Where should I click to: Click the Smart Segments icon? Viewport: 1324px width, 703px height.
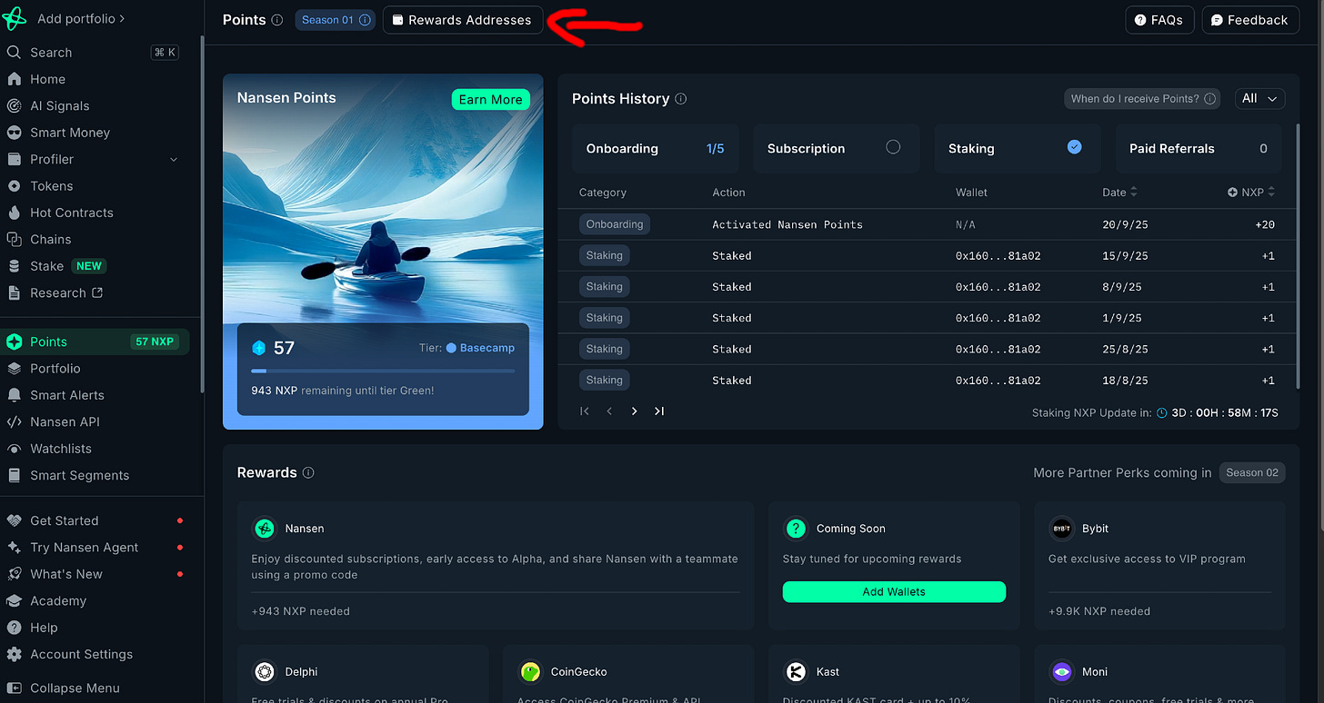pos(14,475)
